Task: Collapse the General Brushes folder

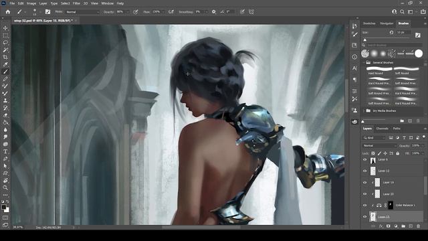Action: coord(364,62)
